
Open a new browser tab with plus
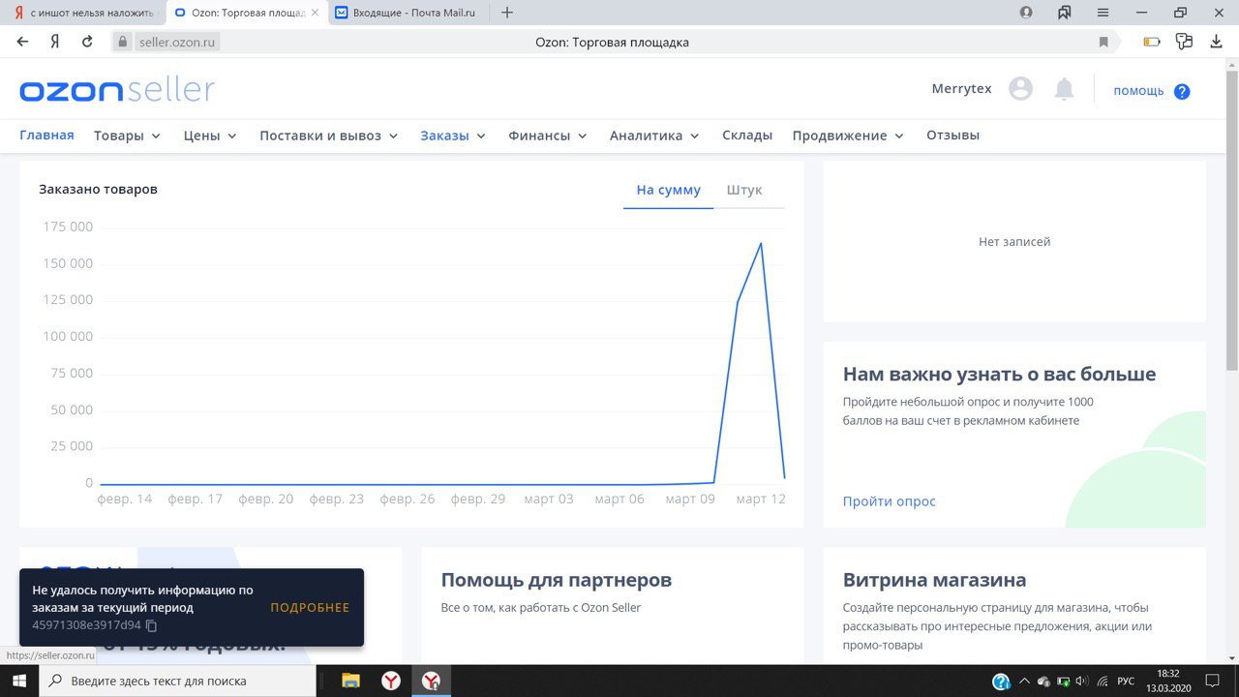(x=507, y=13)
